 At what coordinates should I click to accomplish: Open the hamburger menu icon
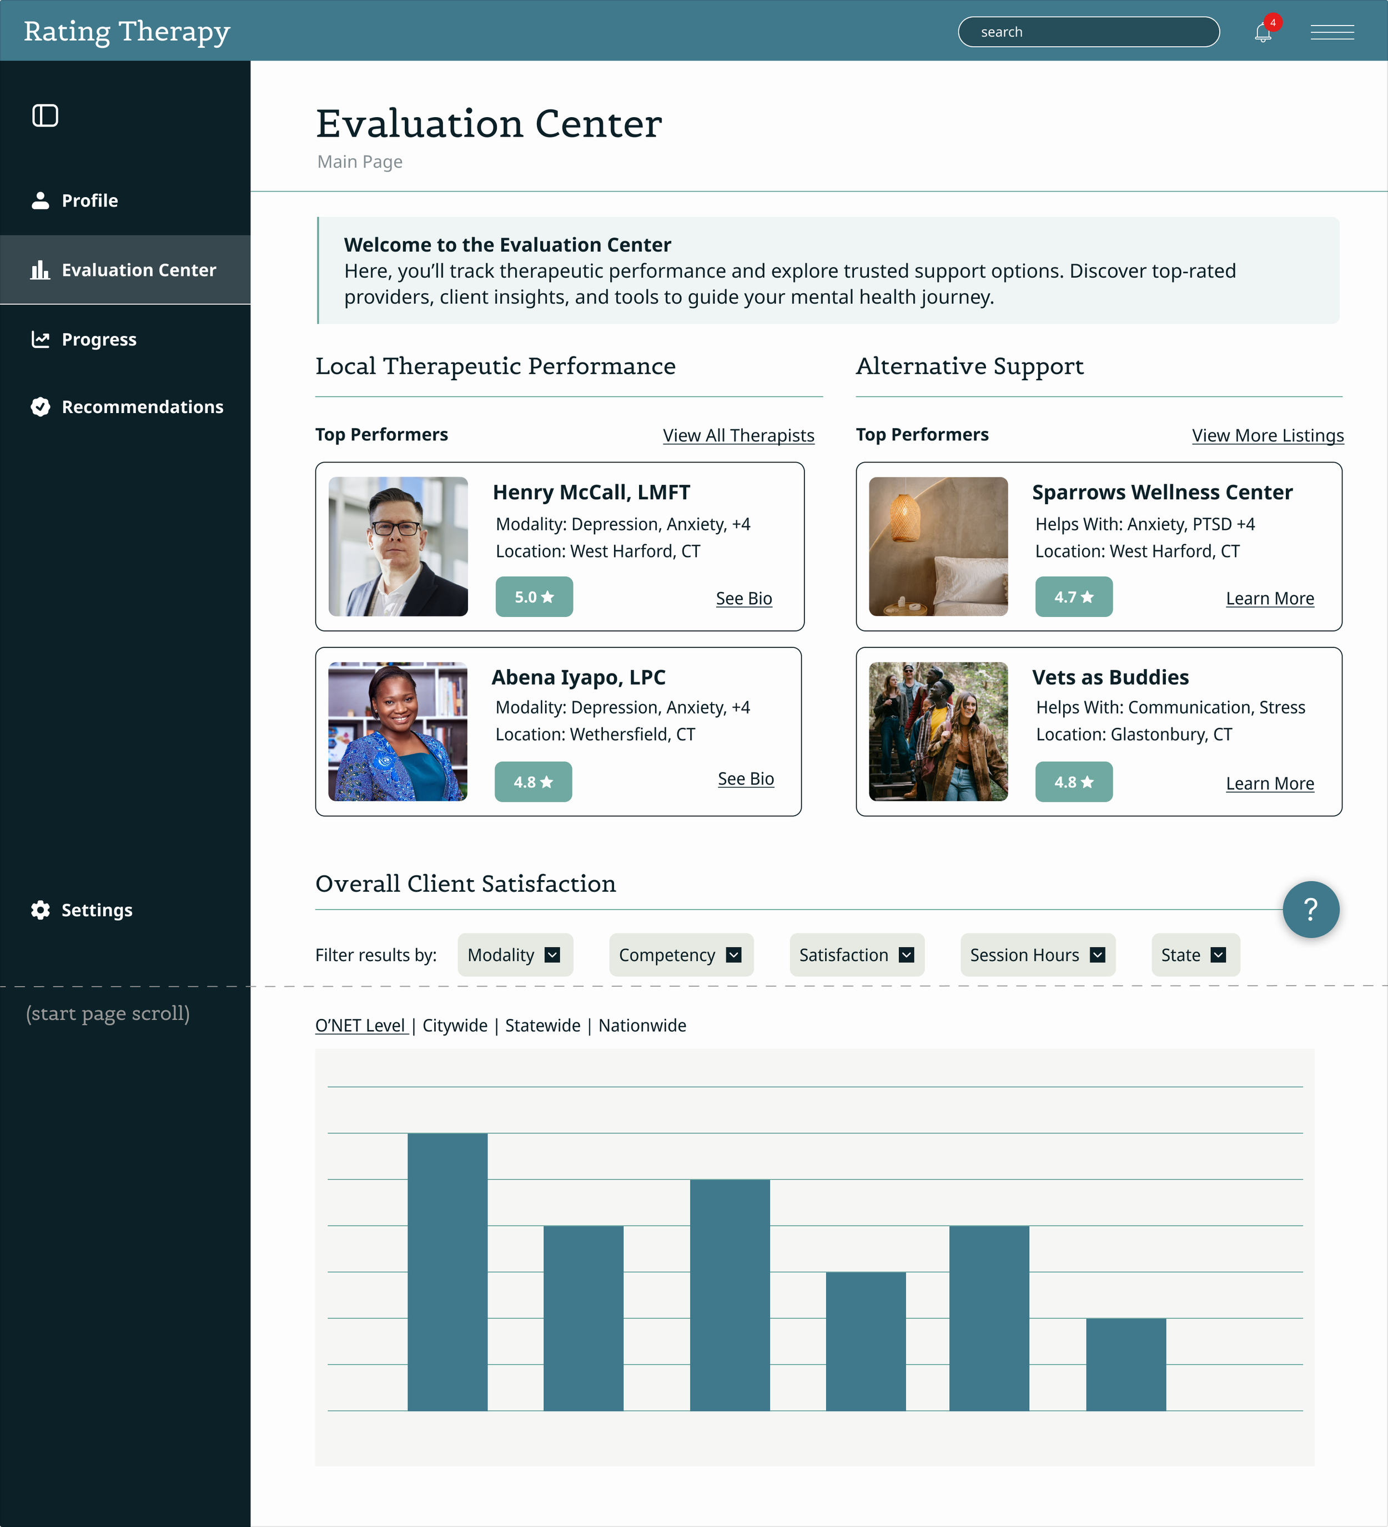coord(1332,32)
